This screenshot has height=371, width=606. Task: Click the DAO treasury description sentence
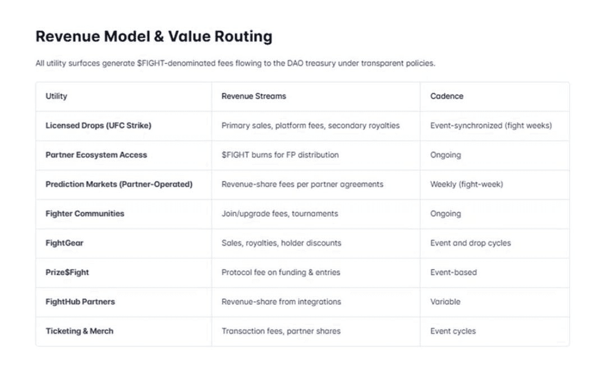[x=235, y=64]
